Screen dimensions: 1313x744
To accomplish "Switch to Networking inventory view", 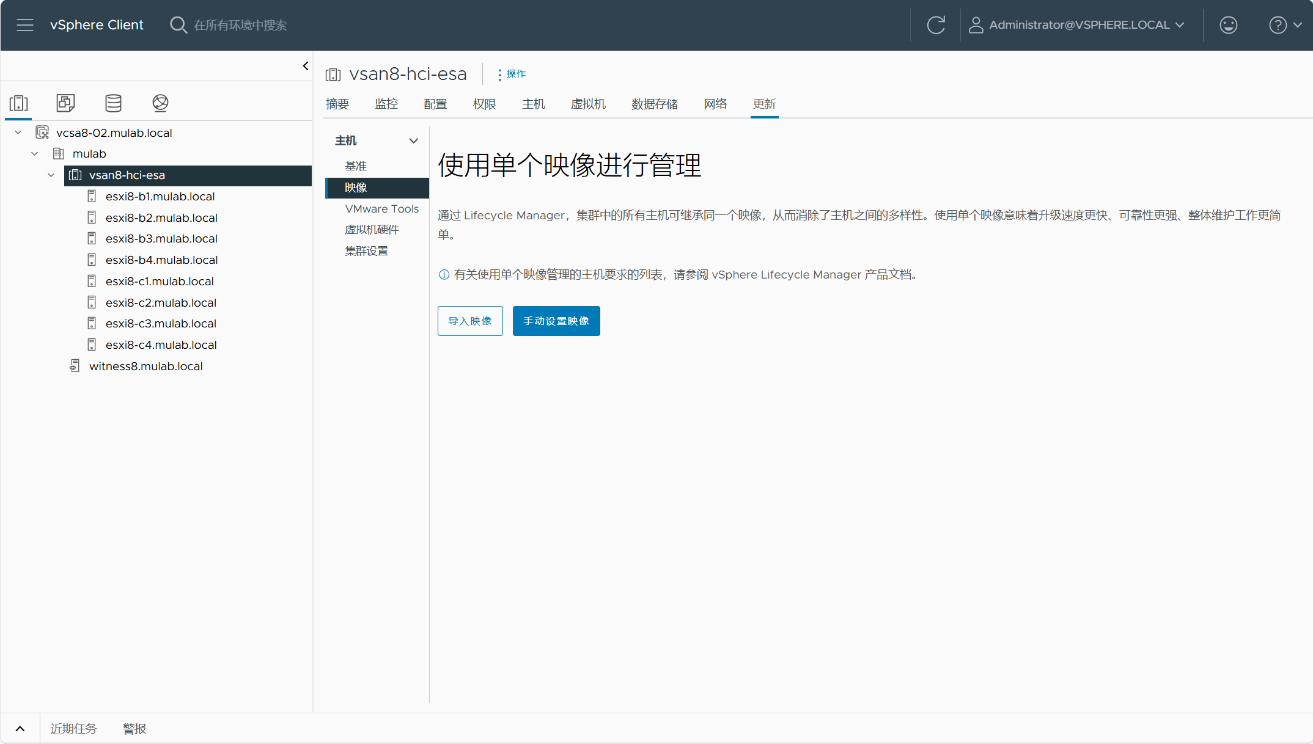I will [x=160, y=103].
